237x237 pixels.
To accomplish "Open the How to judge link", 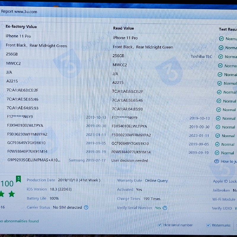I will (x=229, y=161).
